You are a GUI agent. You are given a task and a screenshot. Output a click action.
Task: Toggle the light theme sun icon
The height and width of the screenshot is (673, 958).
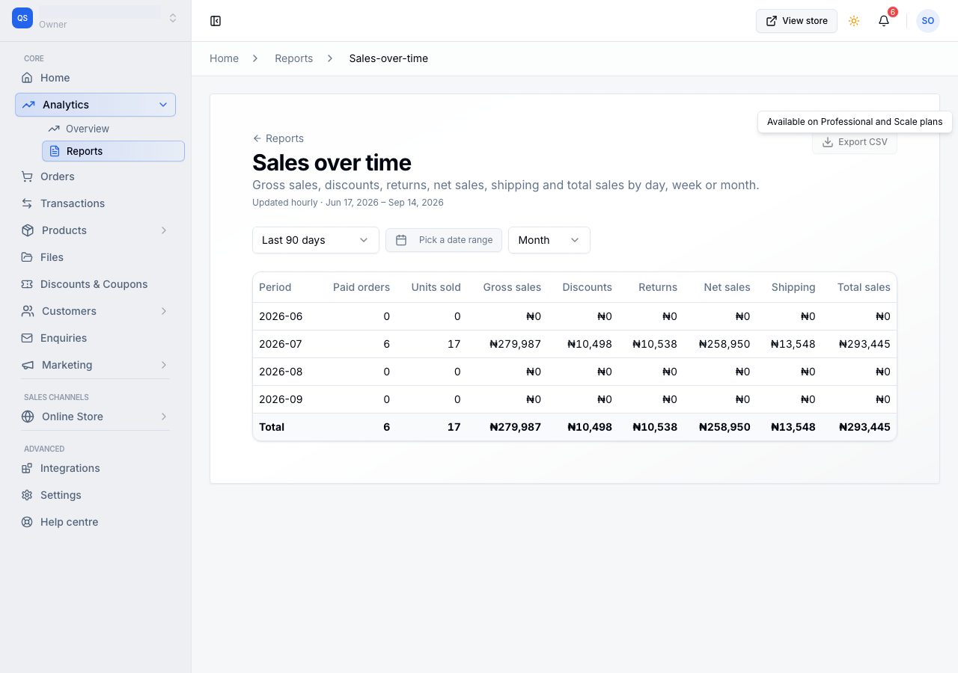[x=854, y=21]
